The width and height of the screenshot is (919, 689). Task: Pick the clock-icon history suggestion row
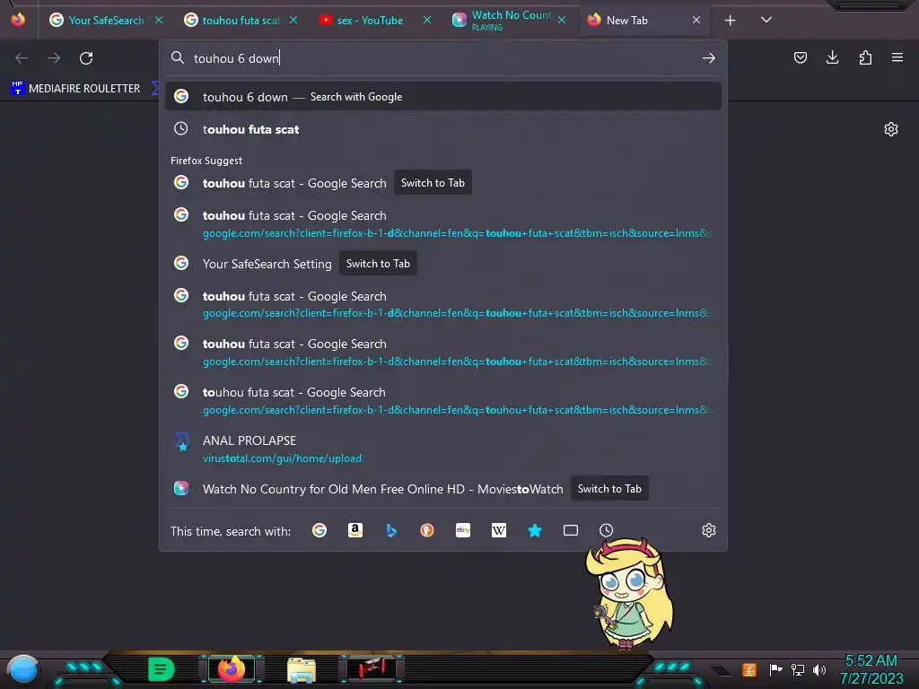pos(443,129)
